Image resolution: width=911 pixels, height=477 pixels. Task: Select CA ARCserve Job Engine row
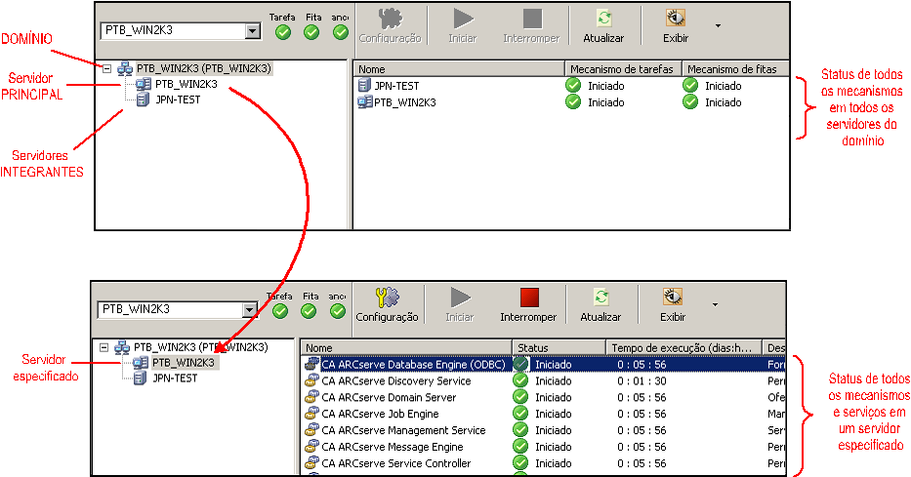click(x=544, y=414)
